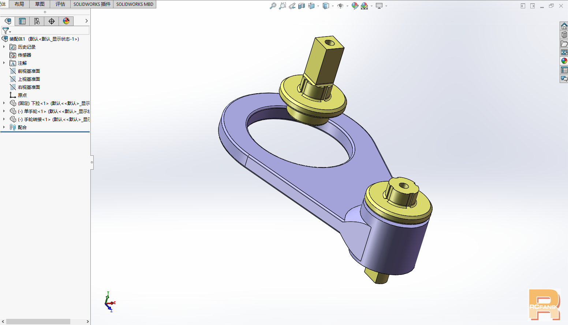Open the View Palette task pane icon
The height and width of the screenshot is (325, 568).
(x=564, y=52)
